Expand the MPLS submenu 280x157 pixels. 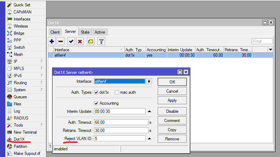42,69
